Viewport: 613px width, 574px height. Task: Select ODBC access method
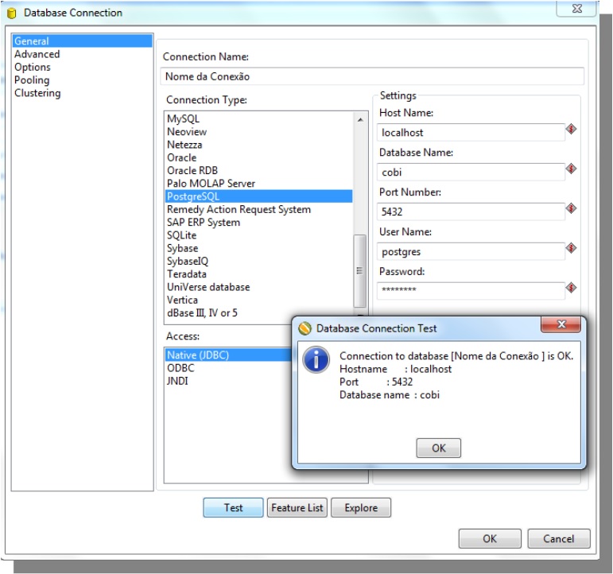(180, 368)
